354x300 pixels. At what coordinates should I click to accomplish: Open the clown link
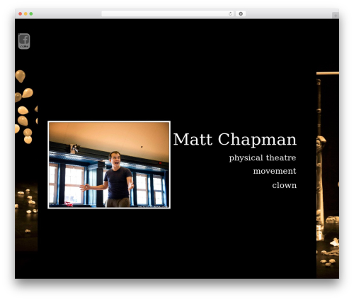(284, 185)
